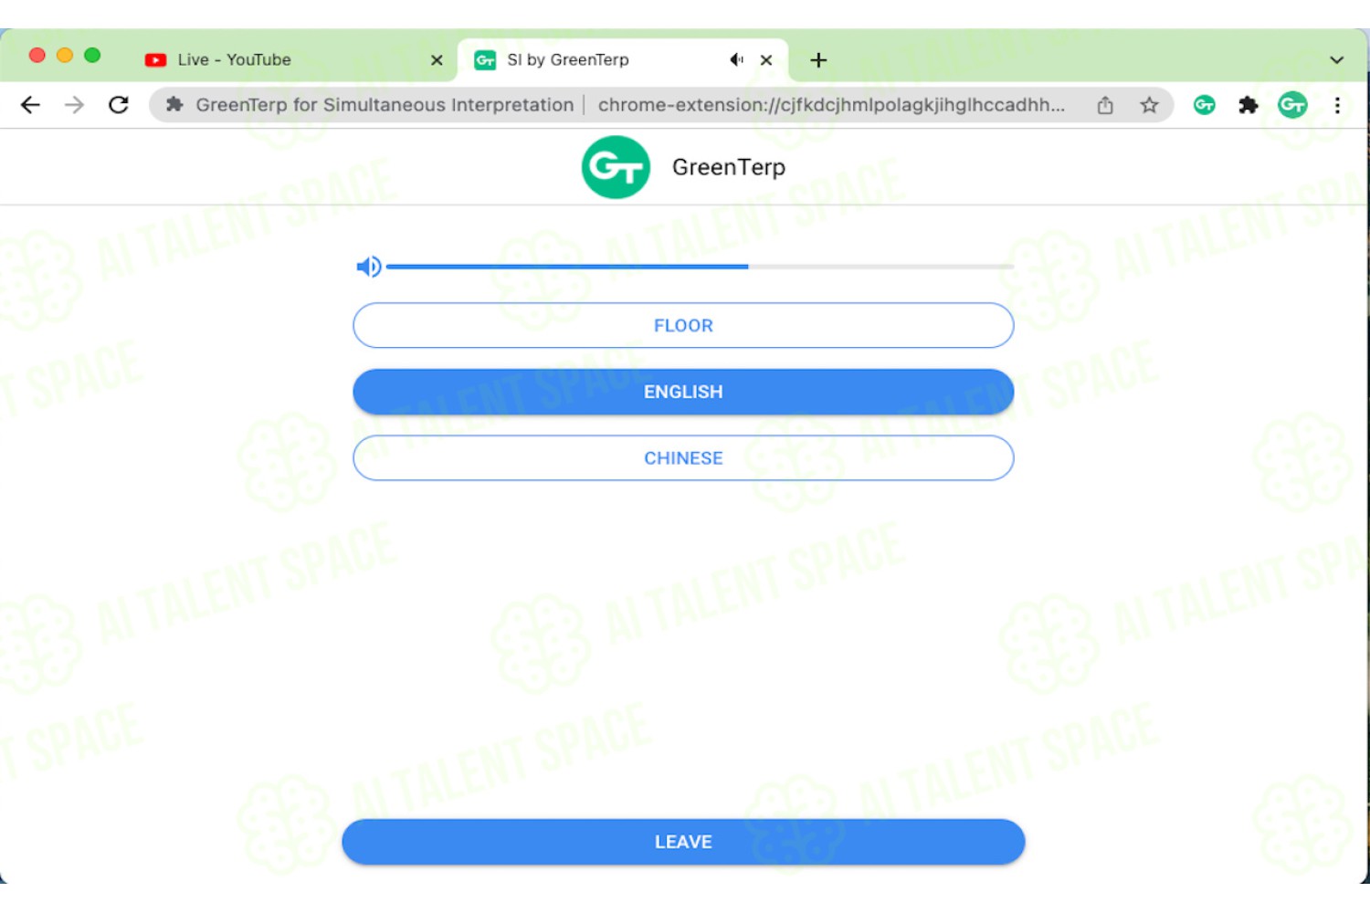
Task: Mute tab via the tab audio indicator
Action: 736,60
